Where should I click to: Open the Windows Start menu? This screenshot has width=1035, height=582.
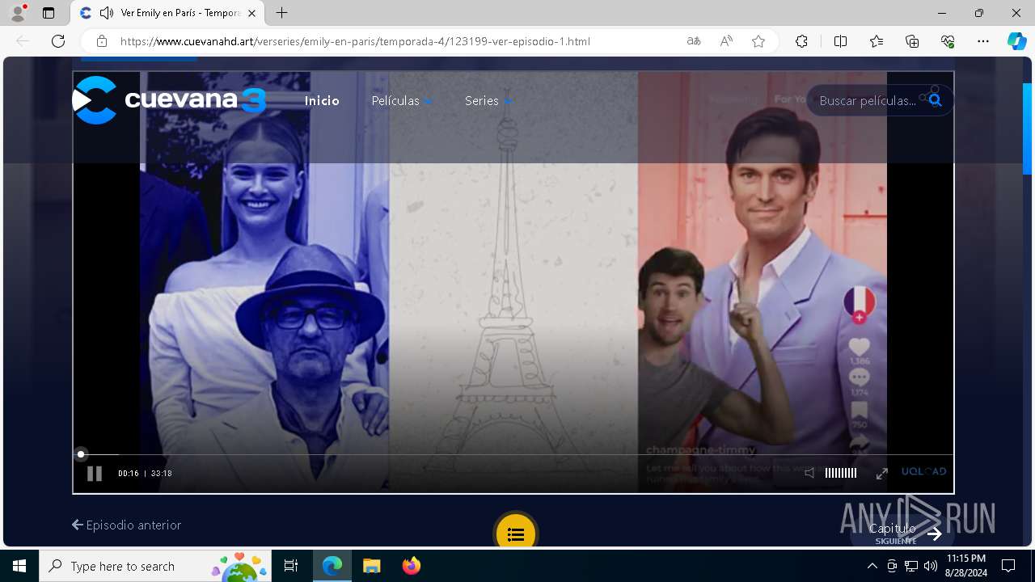tap(19, 566)
